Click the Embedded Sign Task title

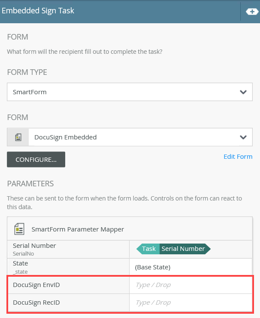click(x=38, y=11)
